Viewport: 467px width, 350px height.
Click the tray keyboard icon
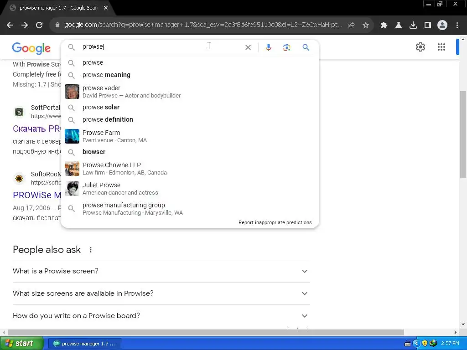408,344
